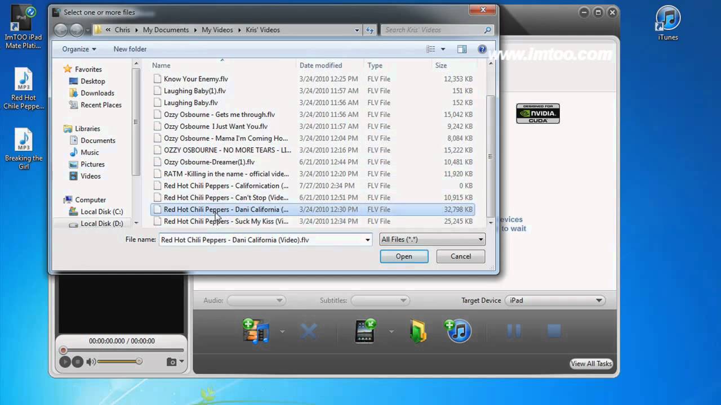The image size is (721, 405).
Task: Select Desktop under Favorites
Action: click(x=92, y=81)
